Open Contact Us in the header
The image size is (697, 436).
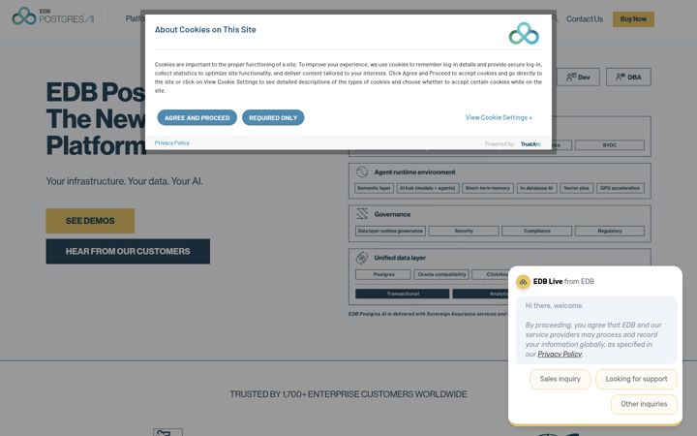pos(585,19)
